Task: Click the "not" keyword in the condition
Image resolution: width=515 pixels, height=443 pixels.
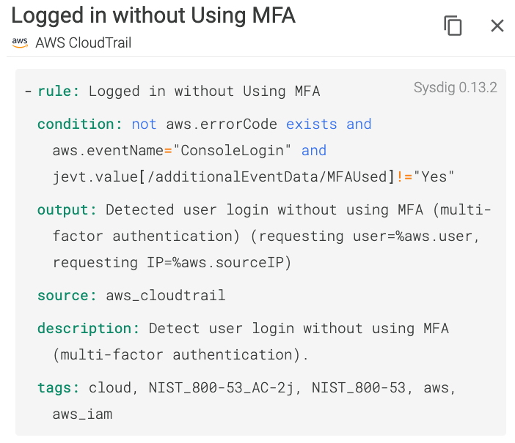Action: click(x=145, y=124)
